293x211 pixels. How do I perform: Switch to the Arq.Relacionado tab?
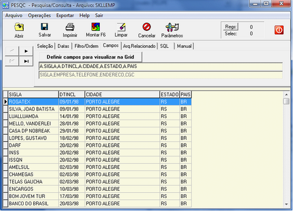pos(139,46)
